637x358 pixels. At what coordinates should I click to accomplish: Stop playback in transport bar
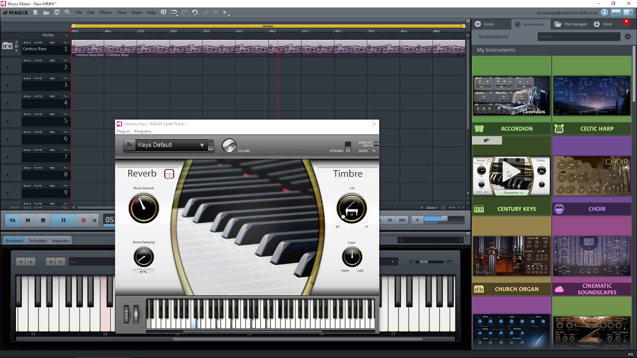[x=43, y=220]
